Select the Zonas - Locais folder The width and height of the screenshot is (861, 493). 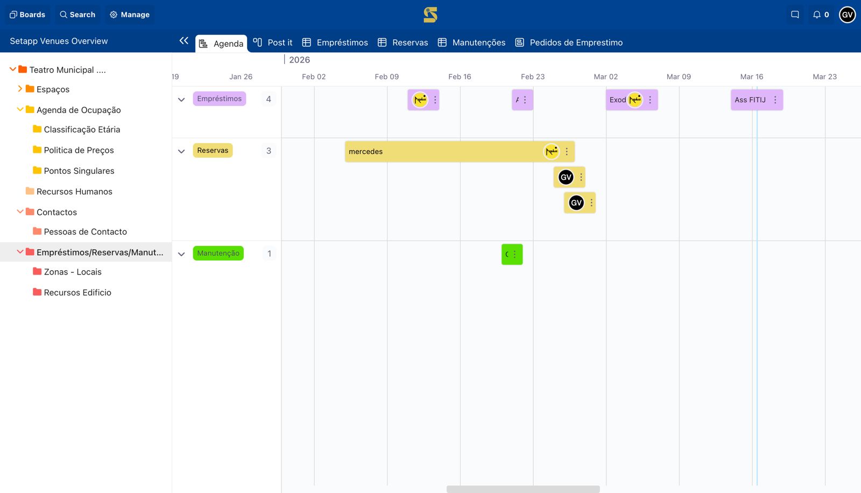(x=72, y=272)
